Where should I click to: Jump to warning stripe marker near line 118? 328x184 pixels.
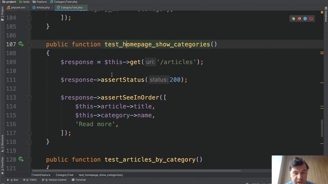click(x=322, y=144)
